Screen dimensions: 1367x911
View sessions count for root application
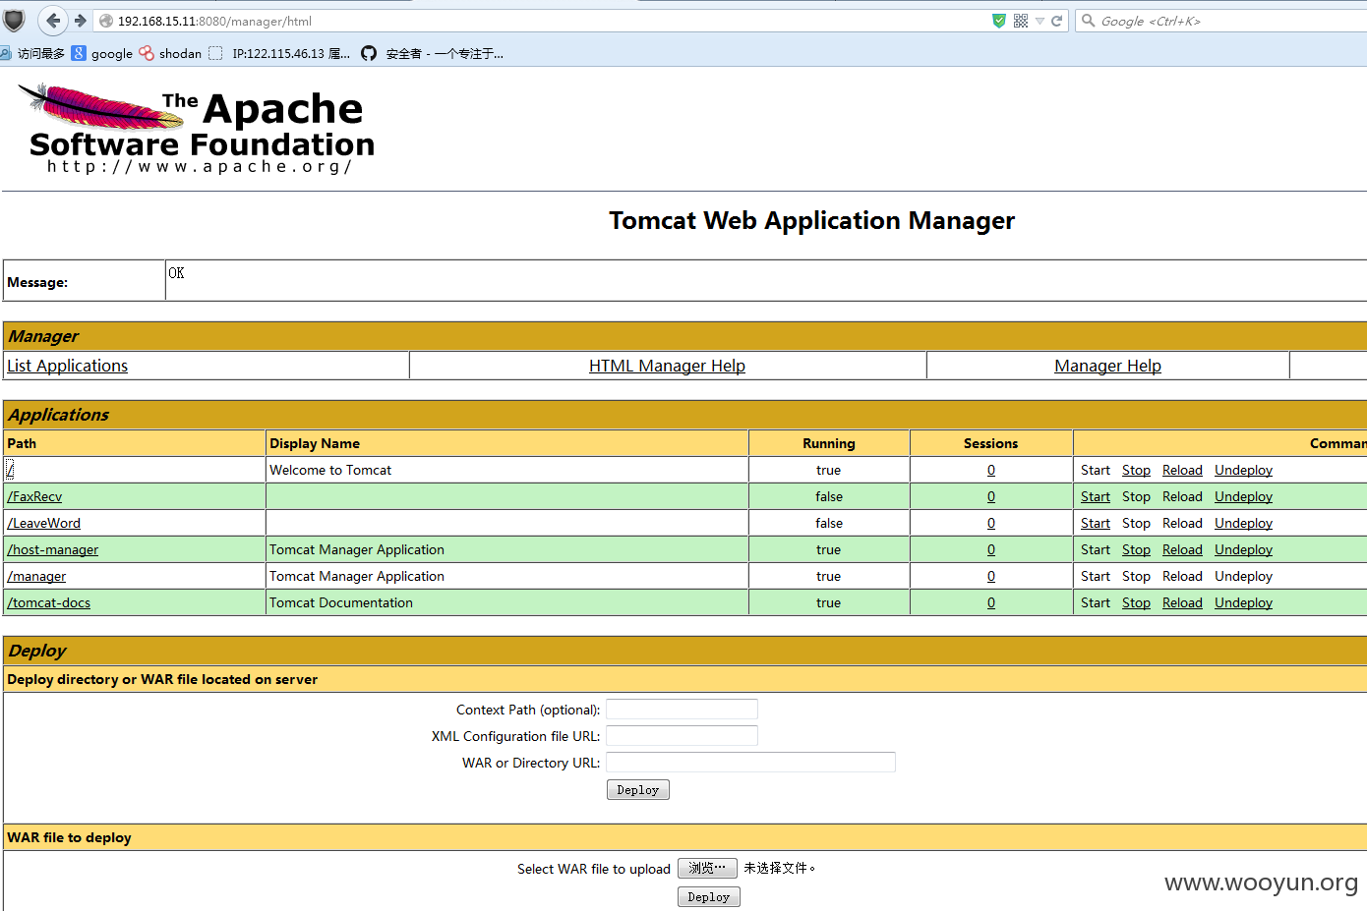pyautogui.click(x=991, y=470)
